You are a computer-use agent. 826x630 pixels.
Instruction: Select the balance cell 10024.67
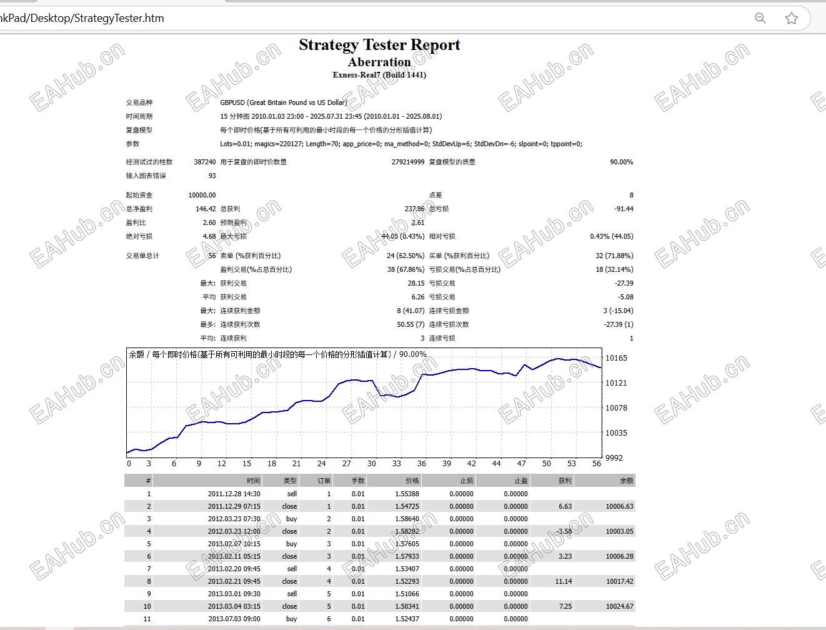[619, 606]
